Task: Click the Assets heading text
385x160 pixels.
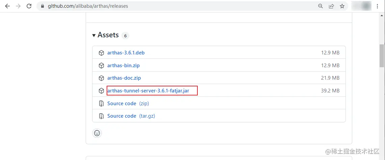Action: click(x=108, y=35)
